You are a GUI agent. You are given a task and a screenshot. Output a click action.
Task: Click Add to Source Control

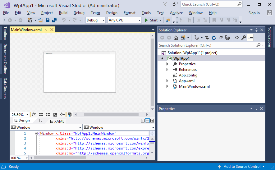point(242,167)
